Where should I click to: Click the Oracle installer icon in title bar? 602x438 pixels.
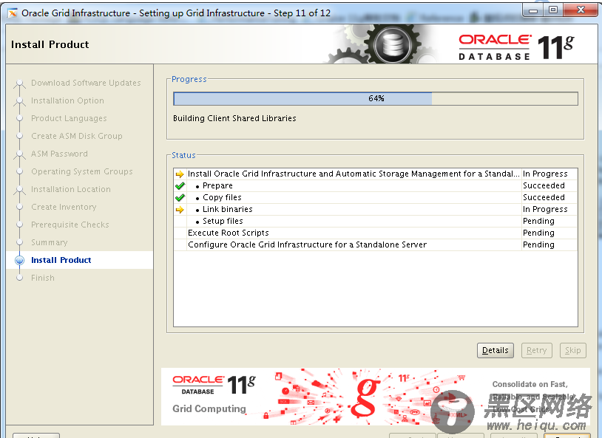pos(13,13)
